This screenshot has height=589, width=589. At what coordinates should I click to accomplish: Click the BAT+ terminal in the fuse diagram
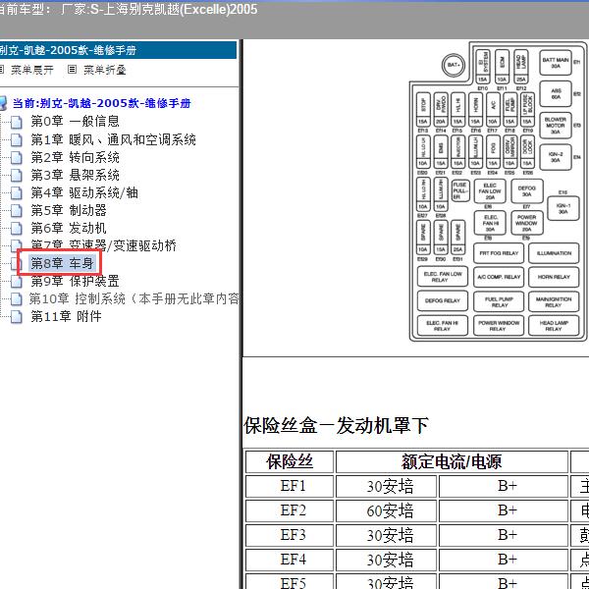coord(454,65)
